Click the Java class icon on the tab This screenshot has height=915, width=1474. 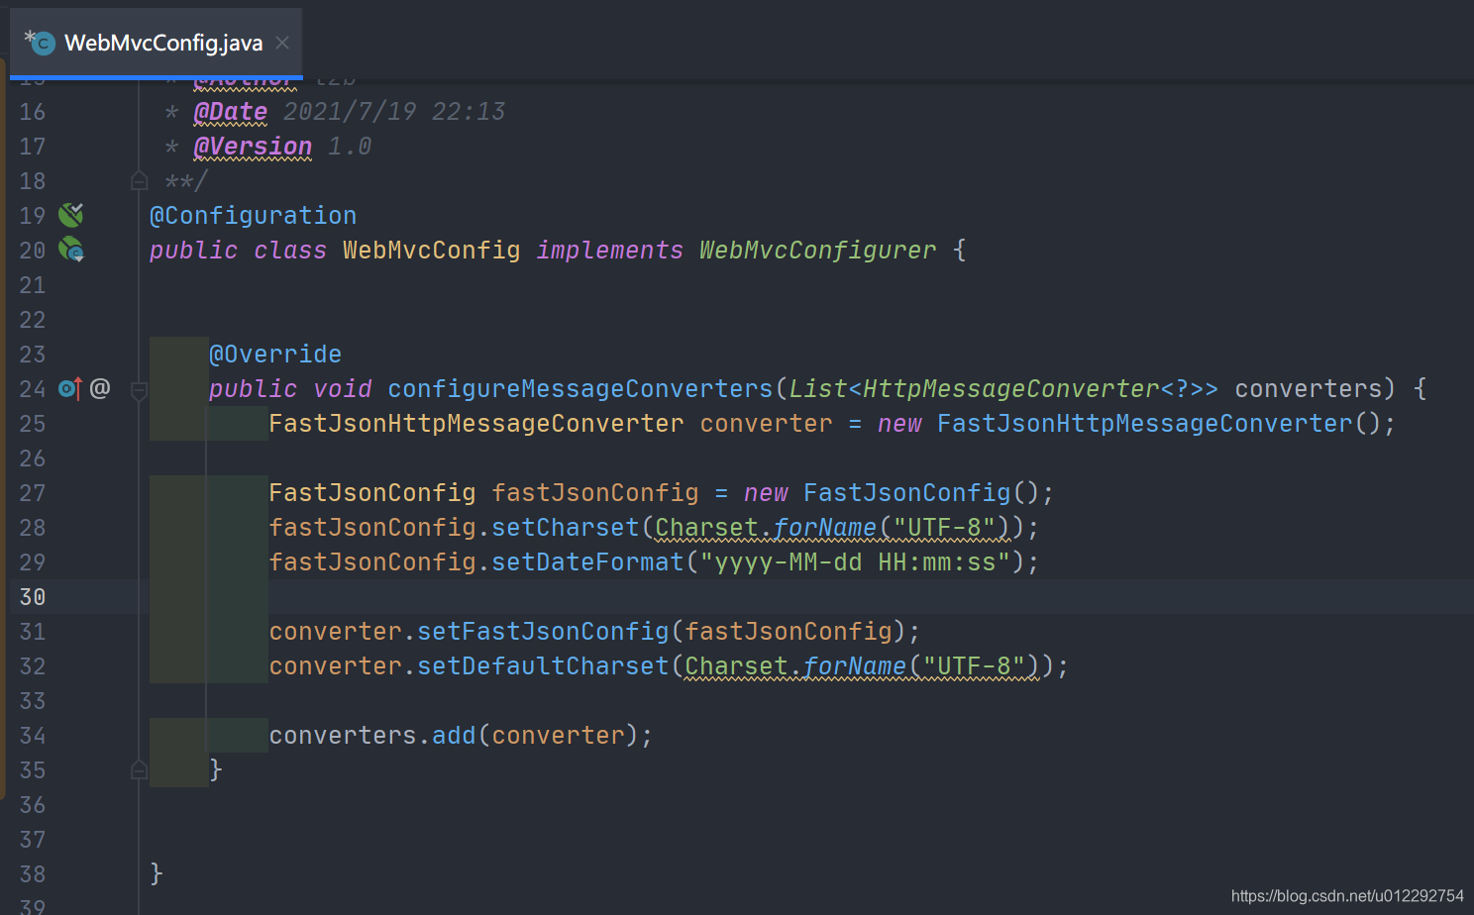[x=41, y=43]
